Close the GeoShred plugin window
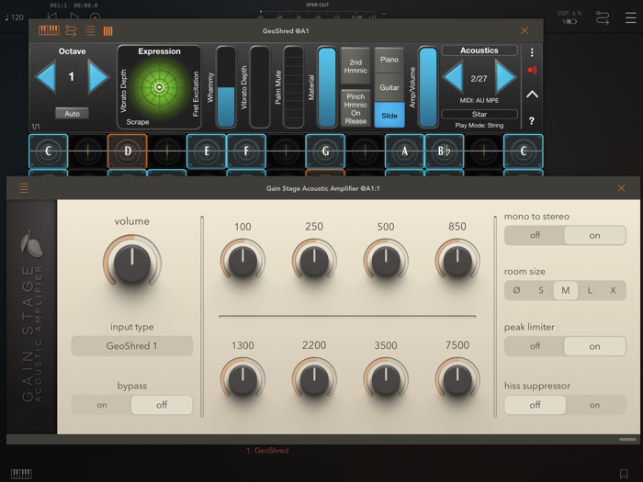This screenshot has width=643, height=482. pos(525,30)
